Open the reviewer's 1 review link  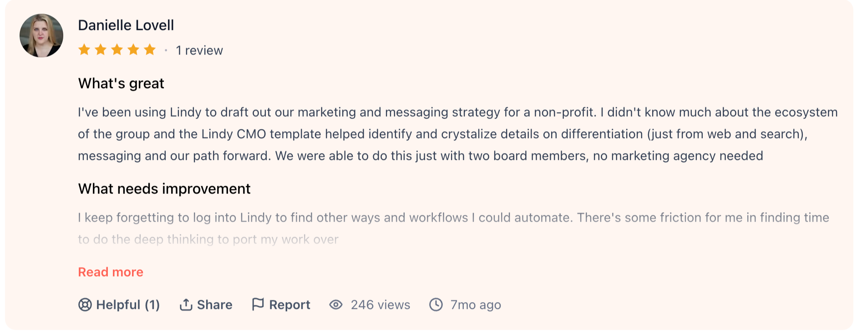[x=199, y=50]
